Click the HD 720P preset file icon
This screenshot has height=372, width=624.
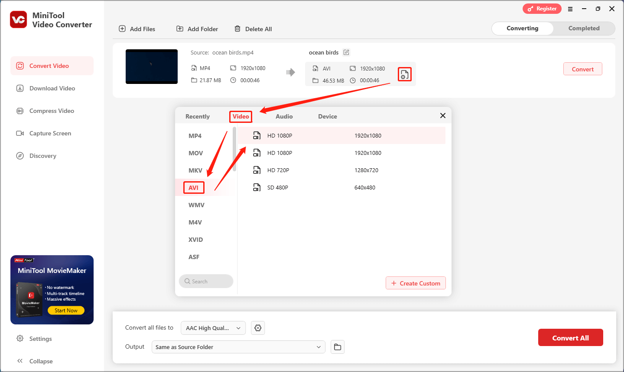tap(257, 170)
